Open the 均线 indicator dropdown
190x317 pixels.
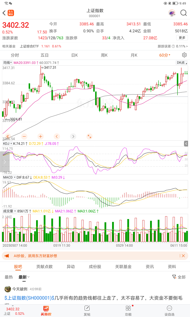tap(7, 63)
